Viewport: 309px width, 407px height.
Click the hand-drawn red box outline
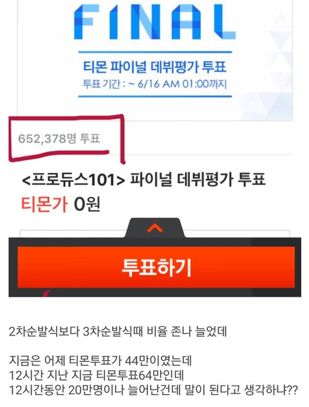click(67, 139)
